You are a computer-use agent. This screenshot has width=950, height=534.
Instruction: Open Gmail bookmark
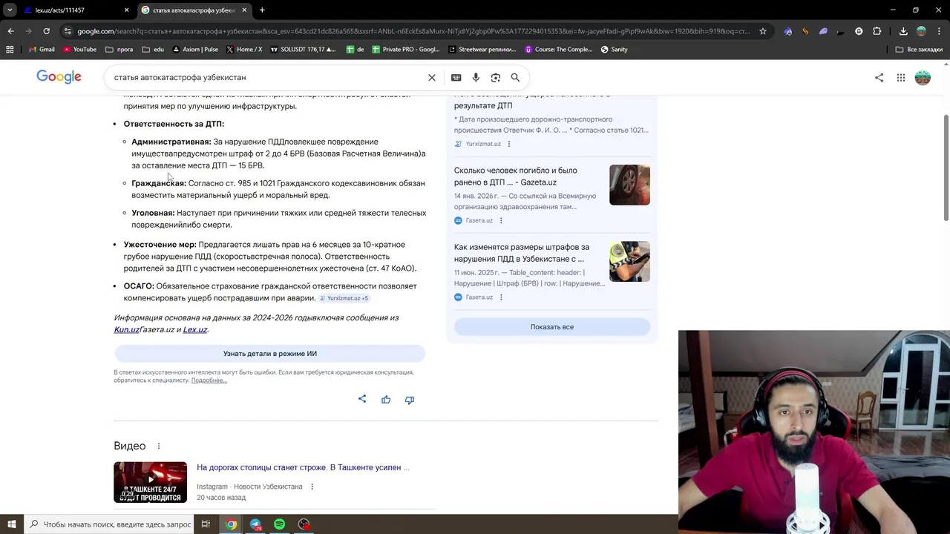click(41, 50)
